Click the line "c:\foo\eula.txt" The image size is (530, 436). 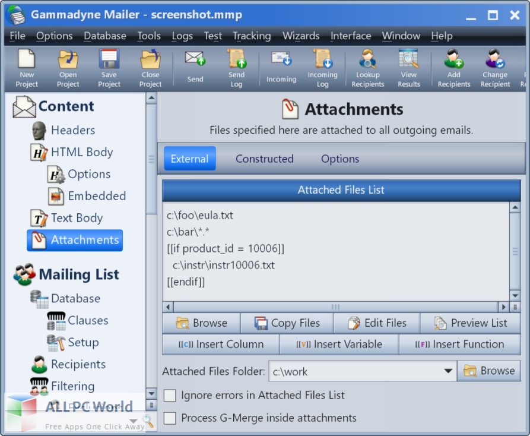point(200,216)
